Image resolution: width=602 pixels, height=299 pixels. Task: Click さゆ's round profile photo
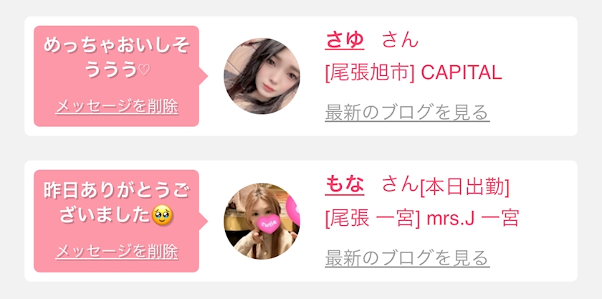pyautogui.click(x=262, y=76)
